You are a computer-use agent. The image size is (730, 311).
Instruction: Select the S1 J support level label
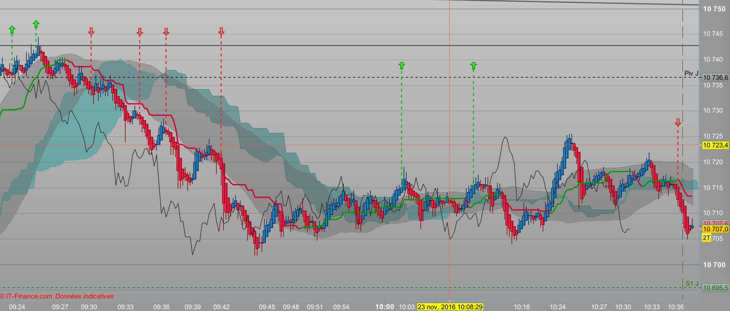(692, 283)
